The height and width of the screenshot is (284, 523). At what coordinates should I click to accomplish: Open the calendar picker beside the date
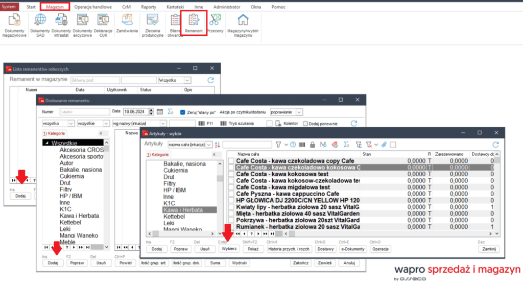point(159,112)
